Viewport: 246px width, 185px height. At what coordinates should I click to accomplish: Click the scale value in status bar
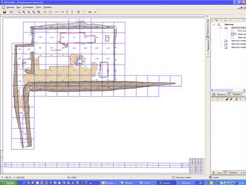[x=72, y=178]
